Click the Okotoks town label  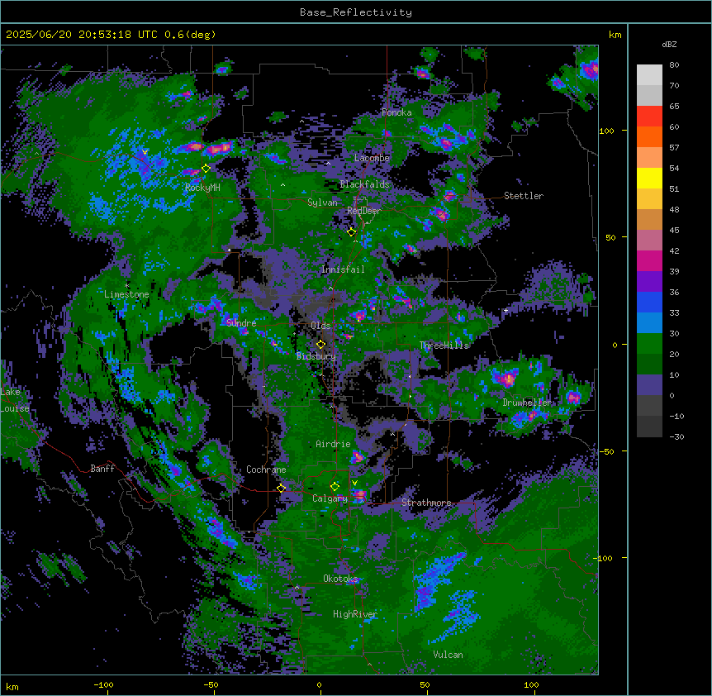point(340,579)
